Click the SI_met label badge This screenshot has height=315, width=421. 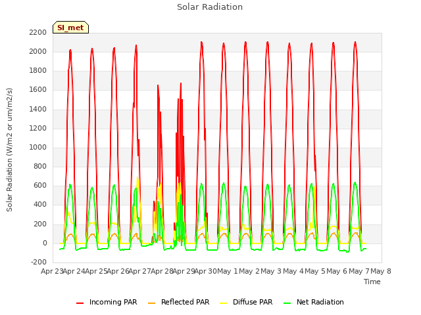[70, 28]
